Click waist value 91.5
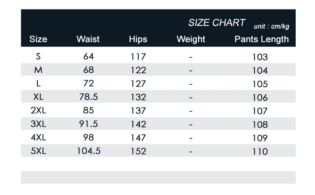315x195 pixels. (x=89, y=124)
